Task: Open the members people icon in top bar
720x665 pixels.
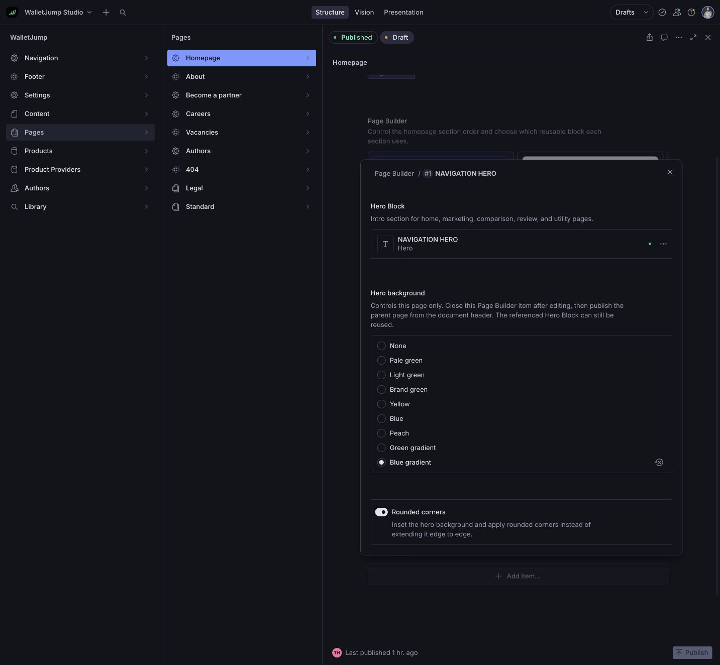Action: click(x=677, y=12)
